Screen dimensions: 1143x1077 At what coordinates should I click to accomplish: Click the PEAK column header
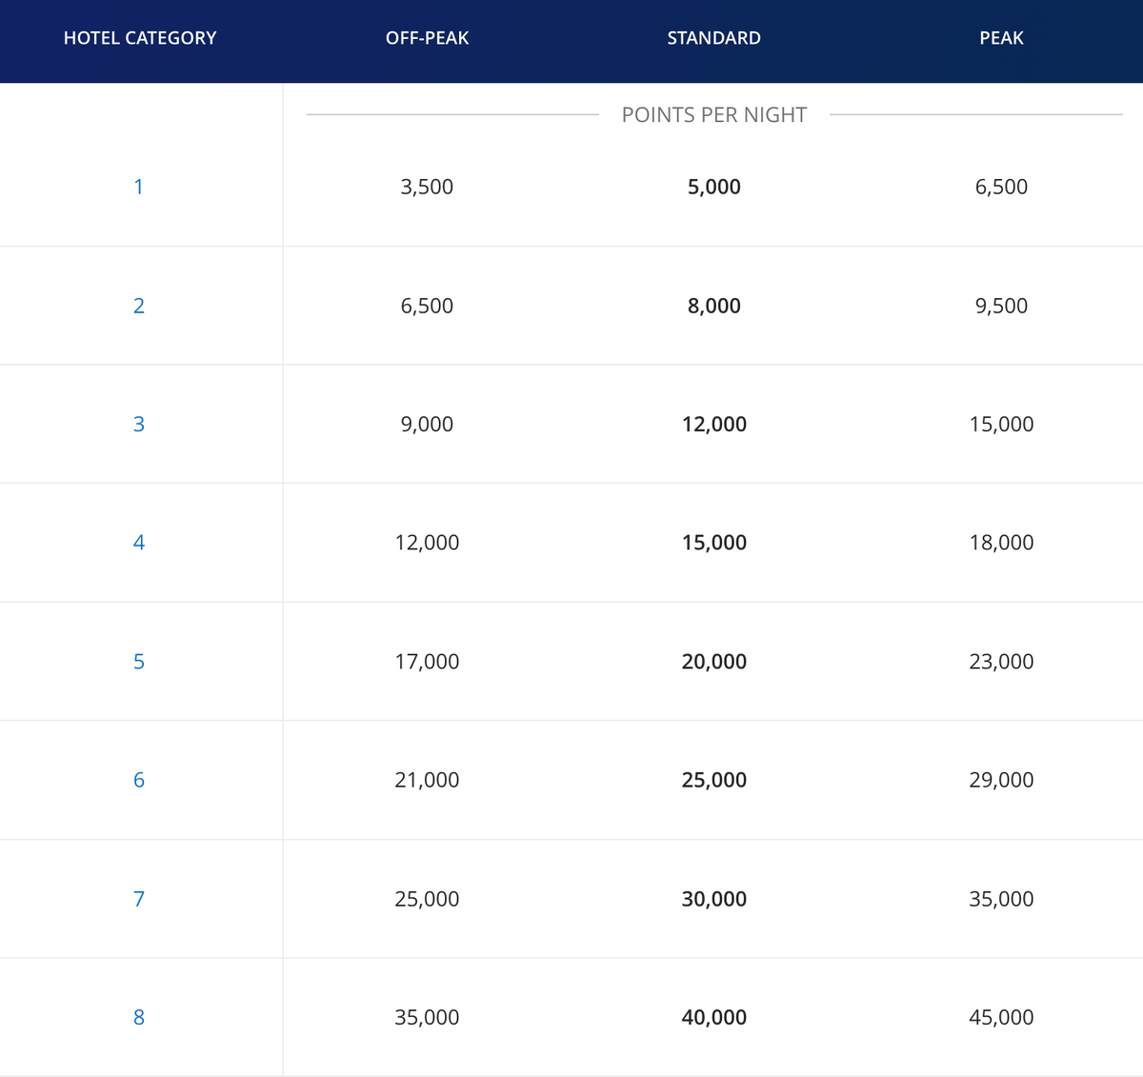click(1001, 38)
